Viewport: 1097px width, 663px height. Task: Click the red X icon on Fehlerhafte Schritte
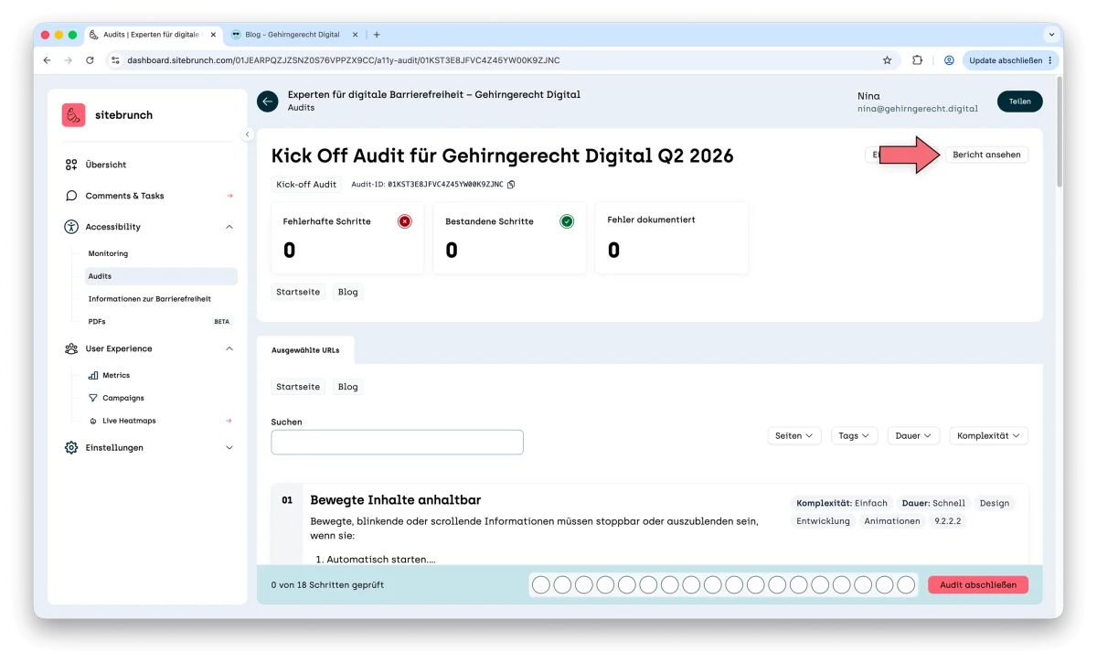pos(405,221)
